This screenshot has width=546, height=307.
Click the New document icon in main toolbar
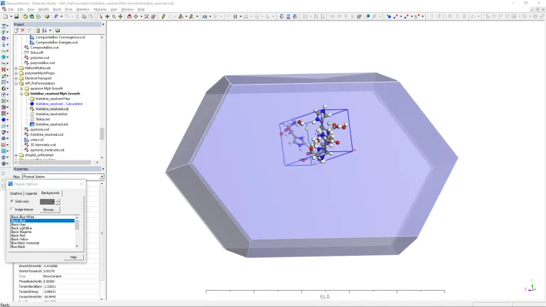[x=5, y=16]
